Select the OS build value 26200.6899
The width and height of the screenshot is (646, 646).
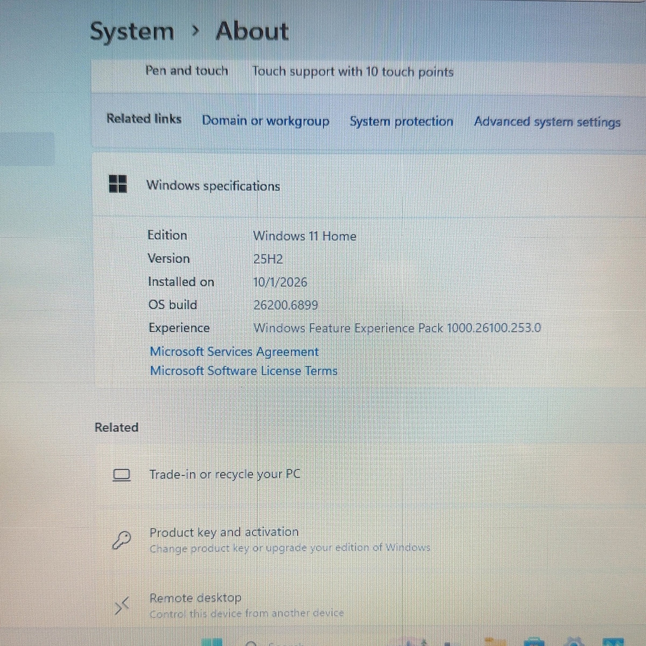(286, 305)
